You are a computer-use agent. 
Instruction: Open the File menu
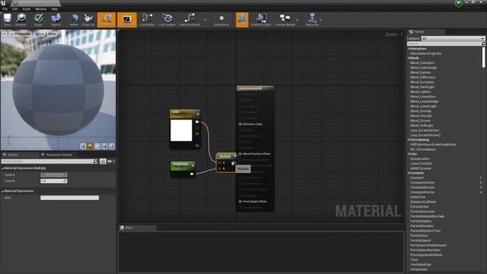tap(5, 9)
